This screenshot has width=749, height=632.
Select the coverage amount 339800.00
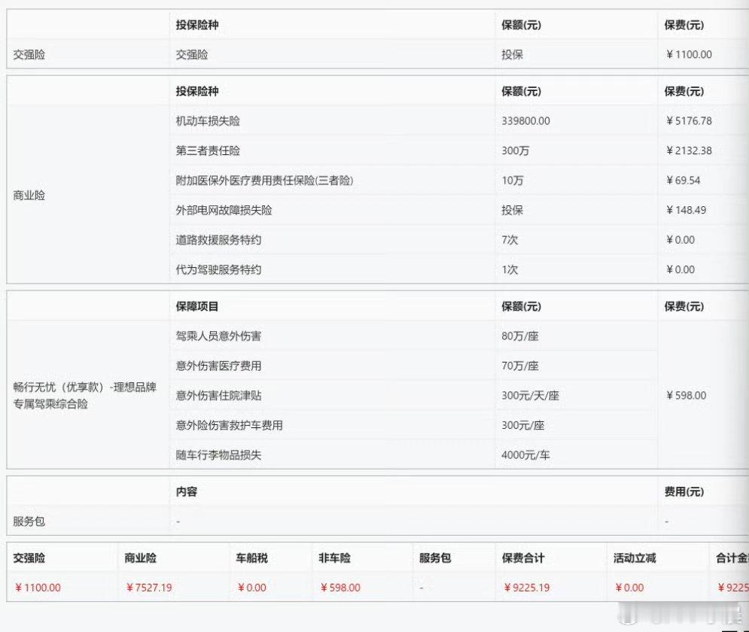coord(525,121)
